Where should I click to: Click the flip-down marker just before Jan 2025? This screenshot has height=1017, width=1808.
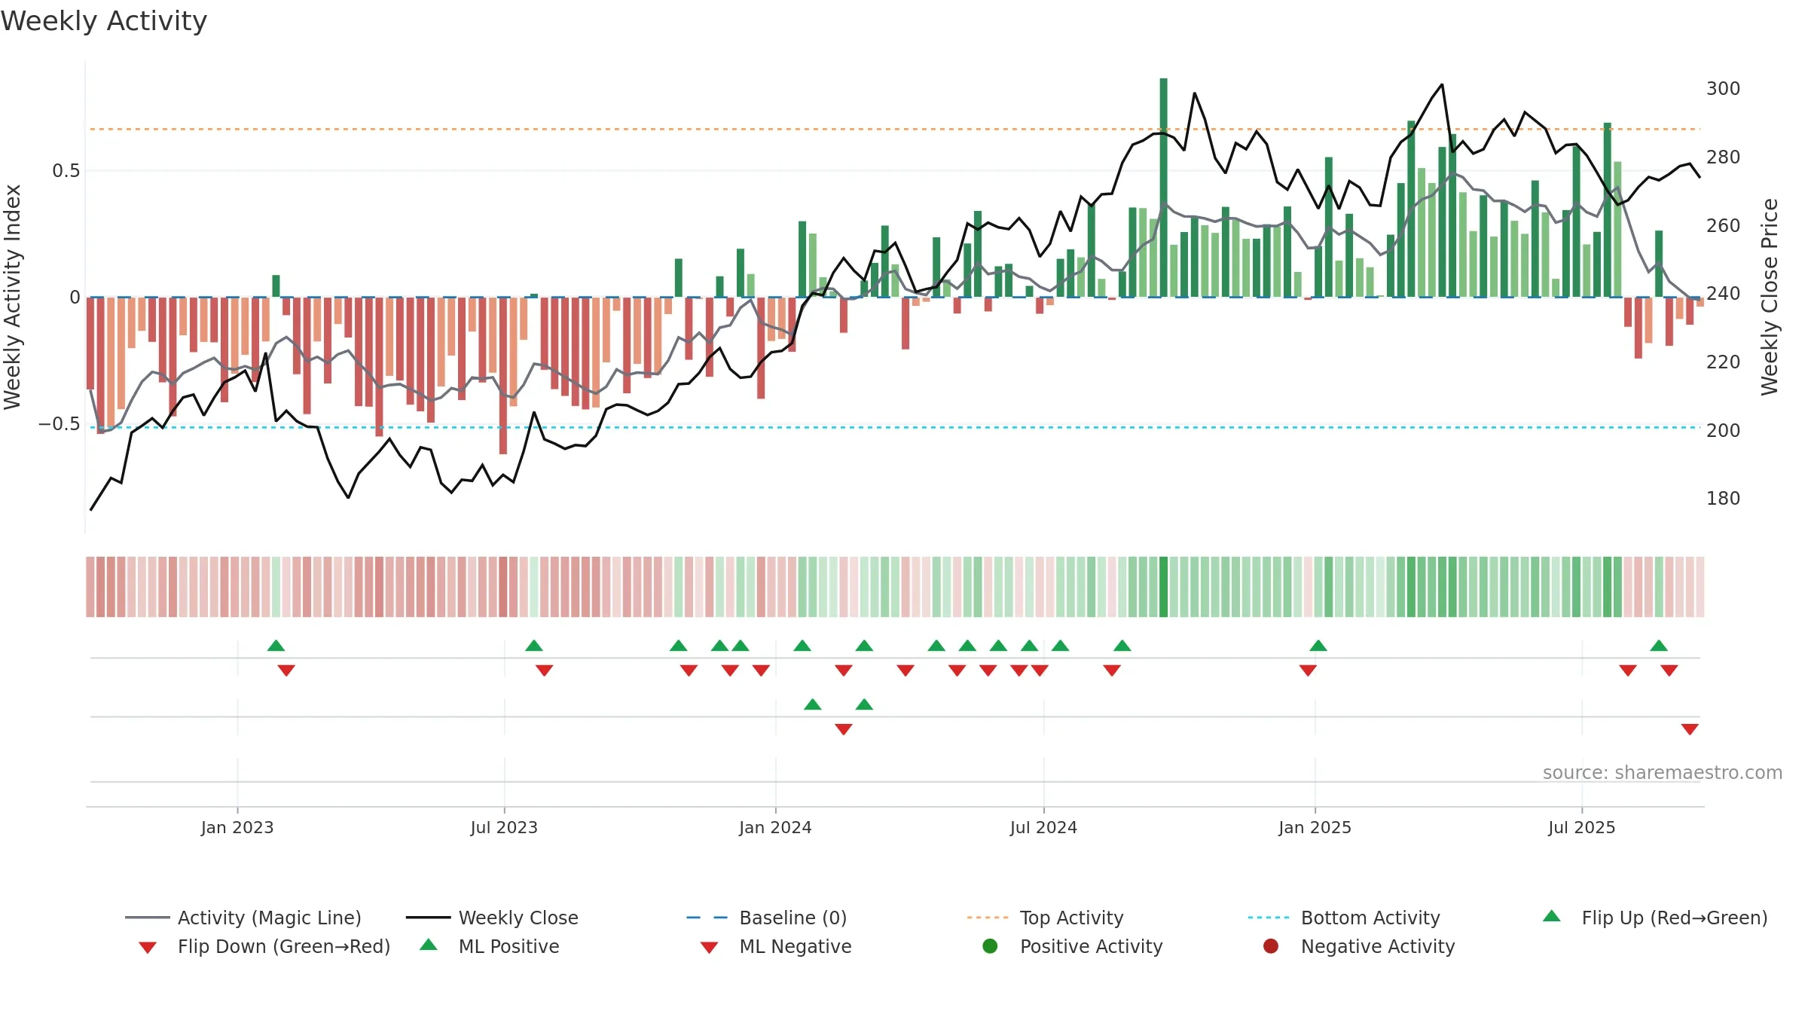(x=1308, y=670)
